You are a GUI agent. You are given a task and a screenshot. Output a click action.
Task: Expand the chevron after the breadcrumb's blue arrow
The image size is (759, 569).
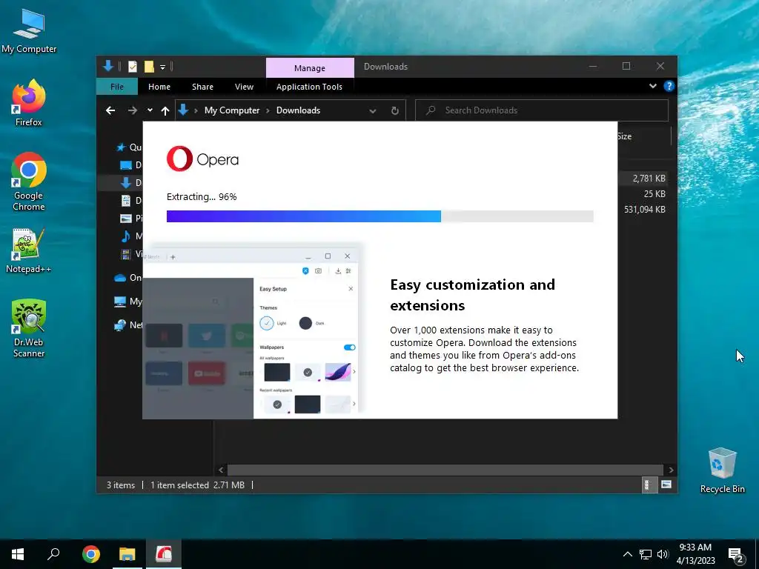[x=196, y=111]
